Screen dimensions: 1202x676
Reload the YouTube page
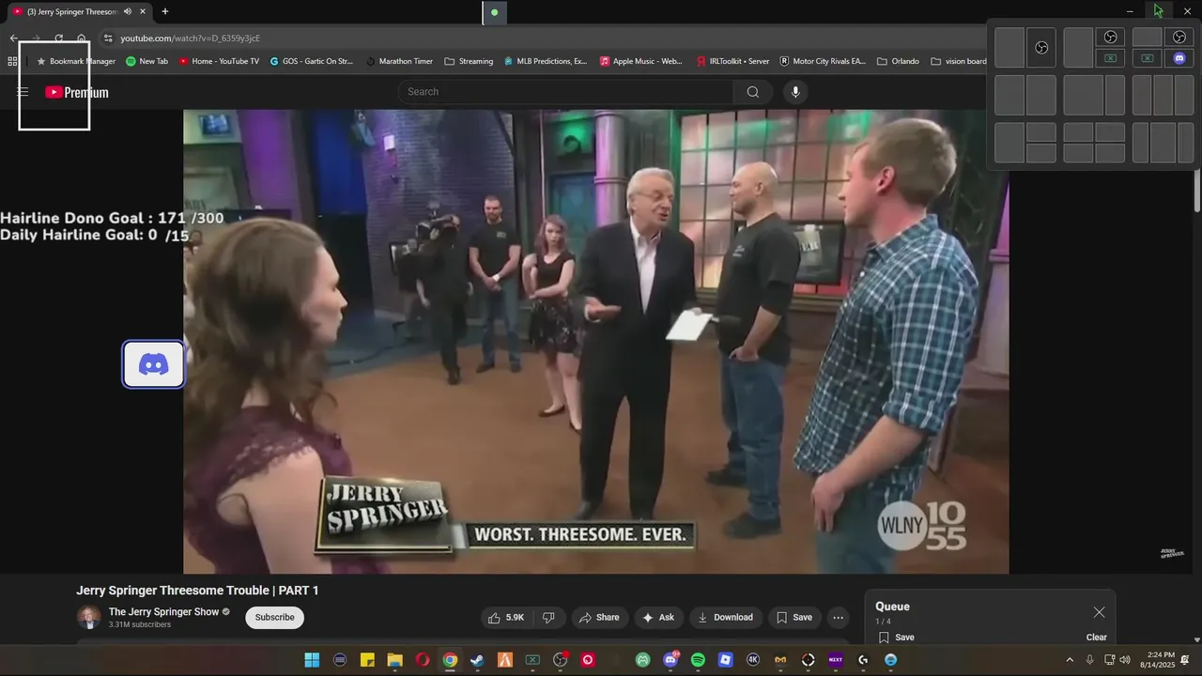click(x=58, y=38)
